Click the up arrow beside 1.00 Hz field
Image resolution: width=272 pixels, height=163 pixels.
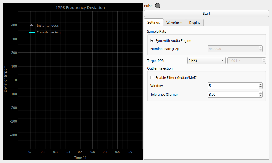coord(264,59)
